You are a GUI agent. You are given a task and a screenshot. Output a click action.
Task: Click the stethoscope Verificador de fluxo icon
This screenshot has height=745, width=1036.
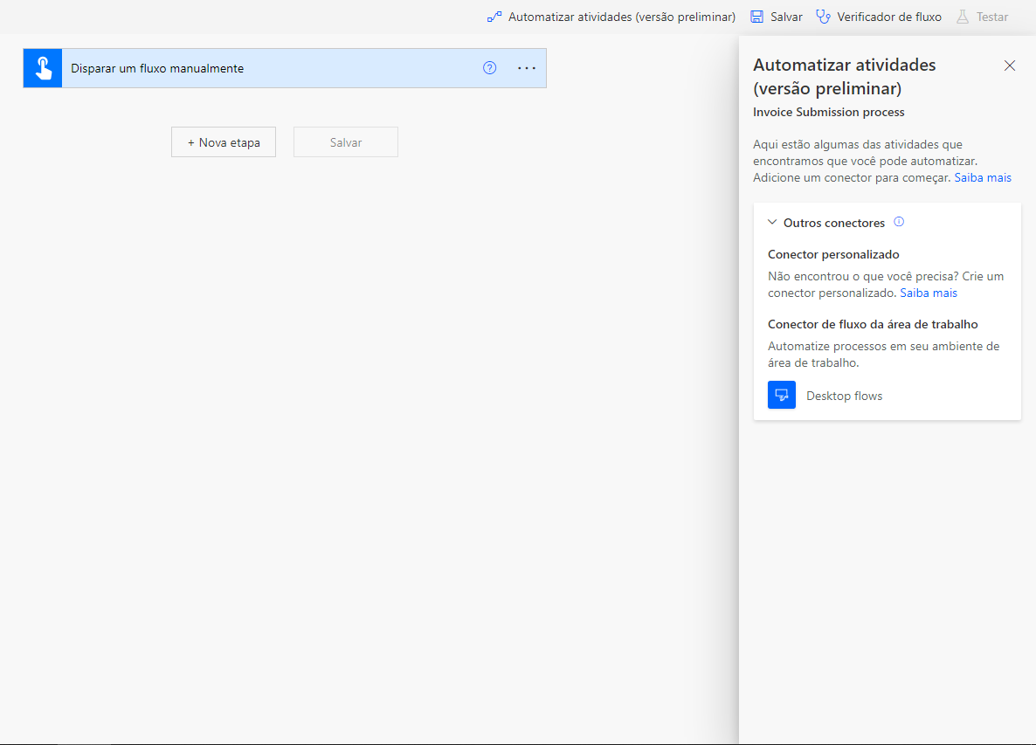click(823, 17)
